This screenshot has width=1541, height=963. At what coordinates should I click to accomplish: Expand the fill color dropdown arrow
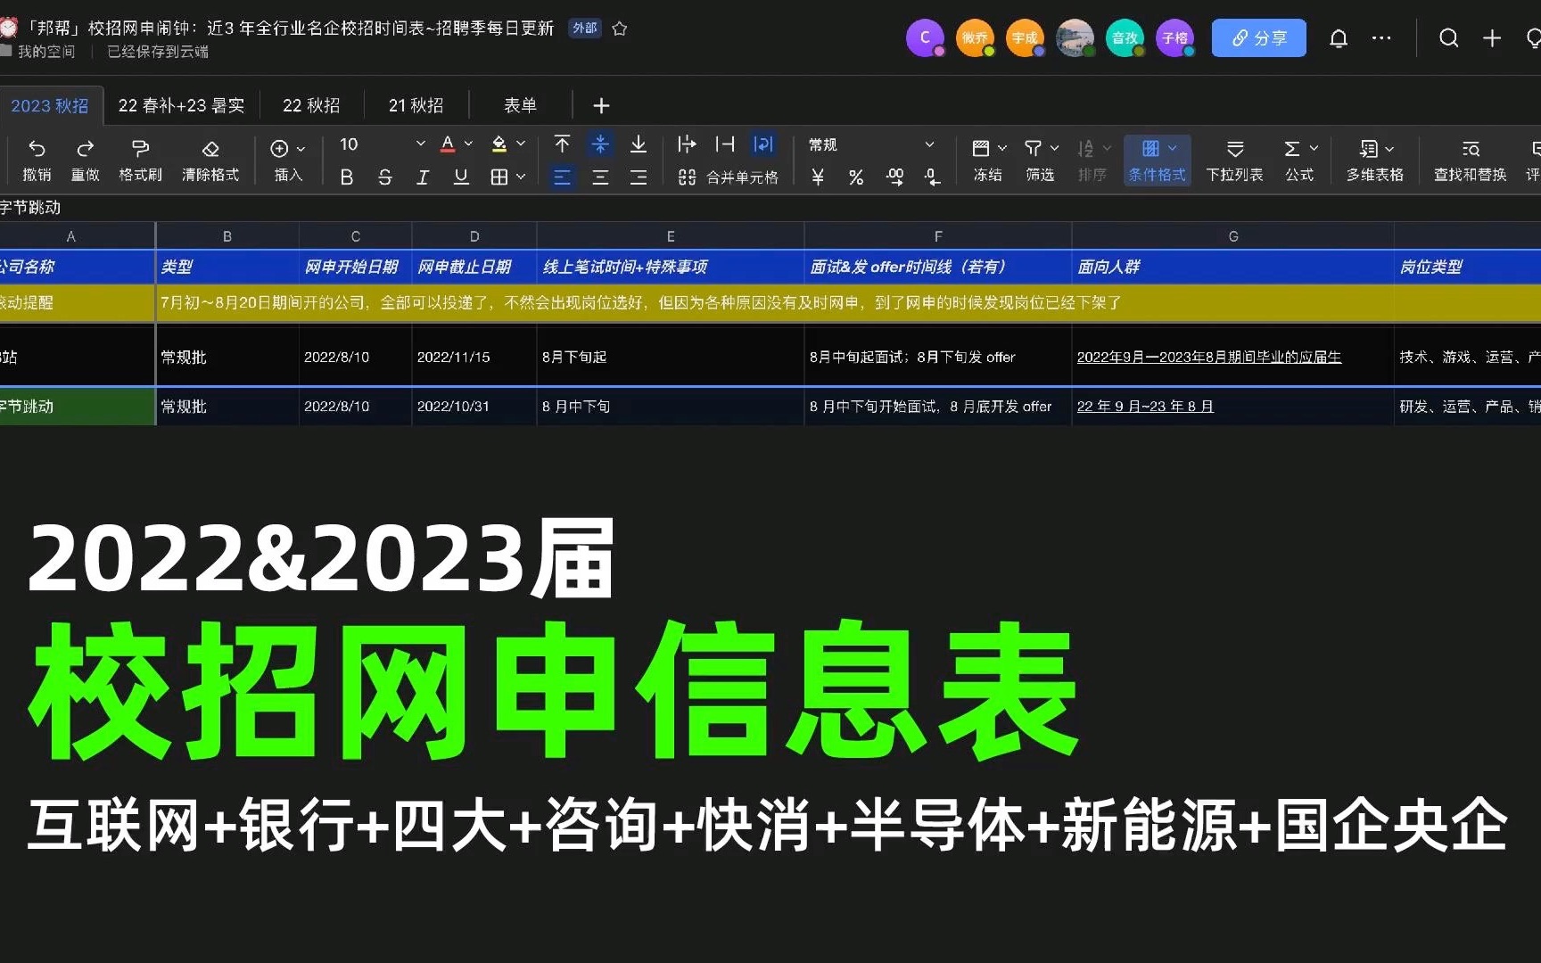pyautogui.click(x=521, y=144)
